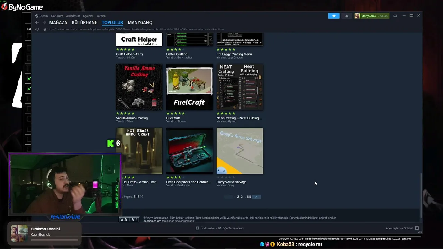Image resolution: width=443 pixels, height=249 pixels.
Task: Go to the KÜTÜPHANE tab
Action: (84, 22)
